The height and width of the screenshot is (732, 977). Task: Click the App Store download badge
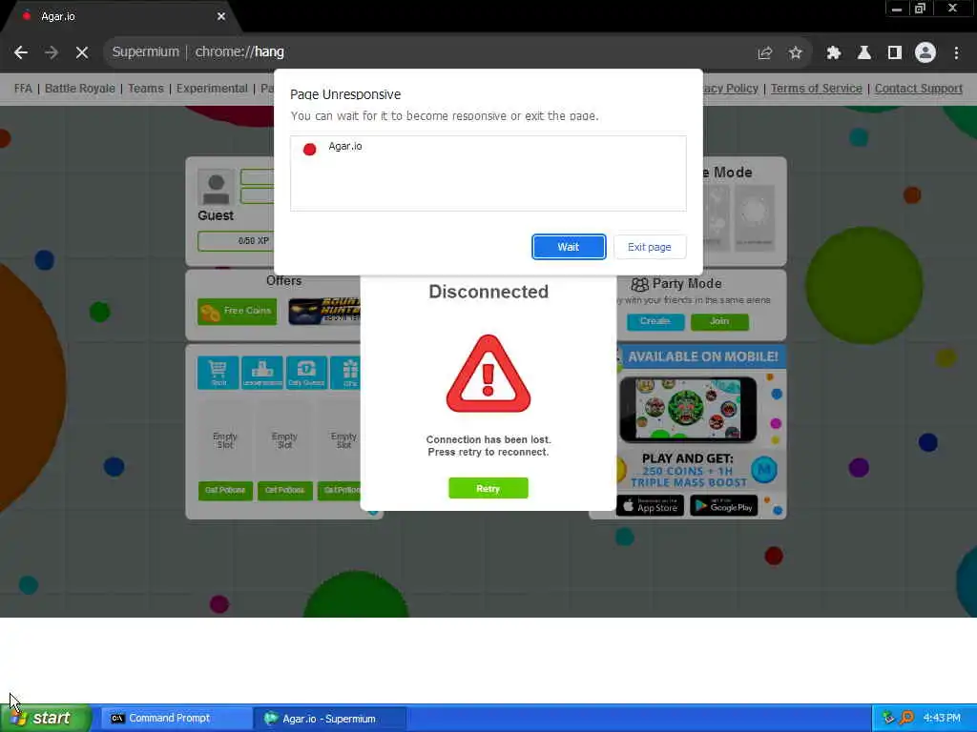(x=650, y=505)
